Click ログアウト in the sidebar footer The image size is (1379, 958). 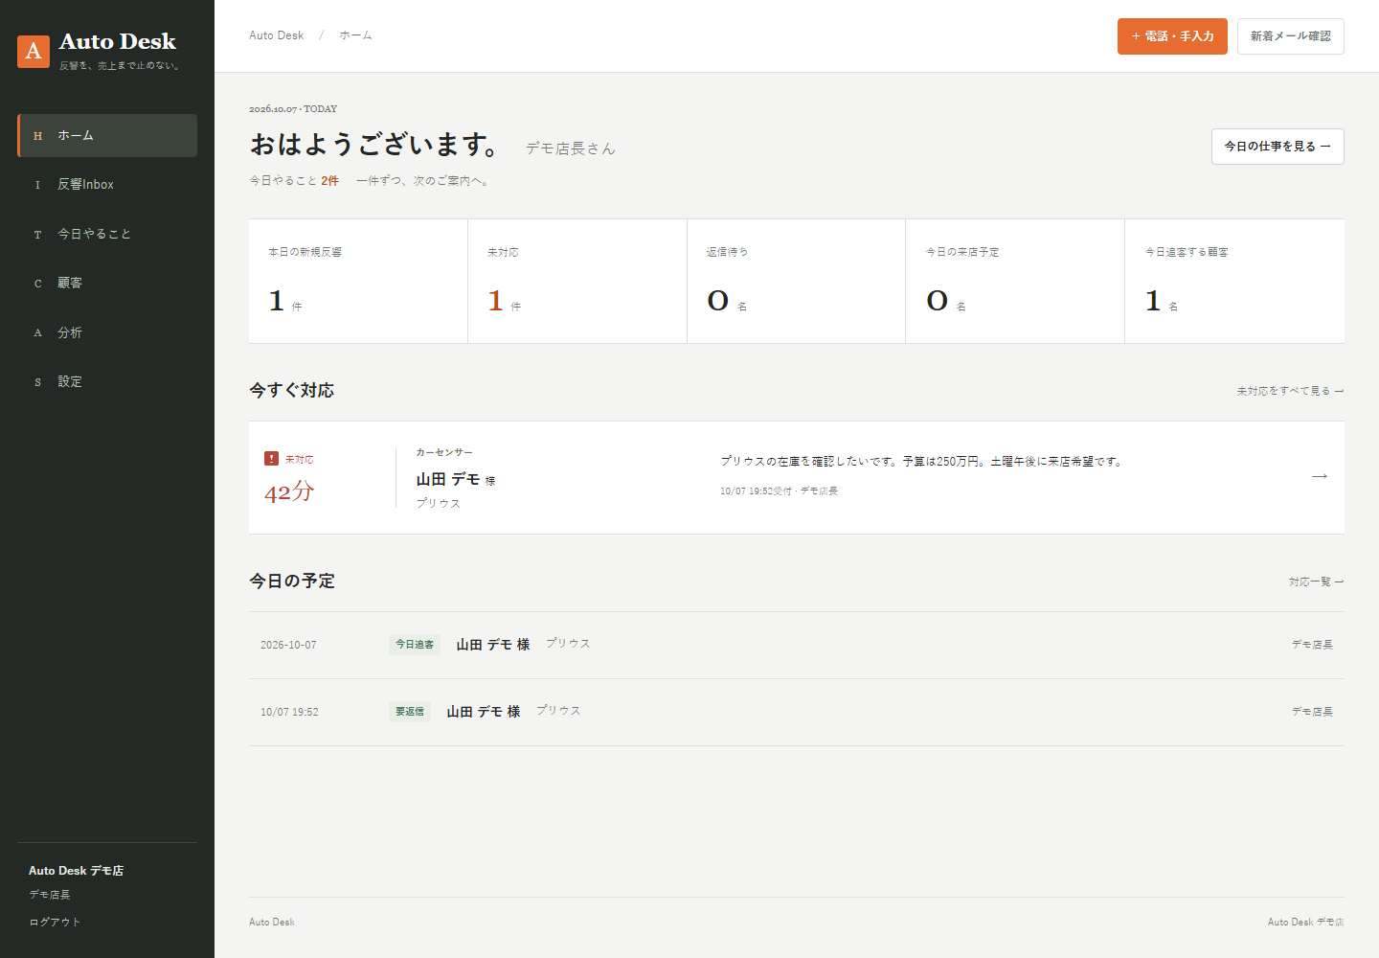click(x=55, y=922)
